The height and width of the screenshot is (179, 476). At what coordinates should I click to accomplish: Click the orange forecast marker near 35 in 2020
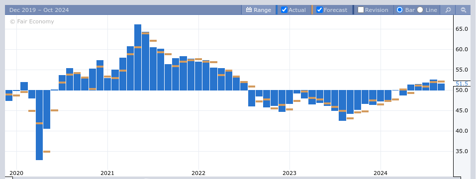click(x=47, y=152)
